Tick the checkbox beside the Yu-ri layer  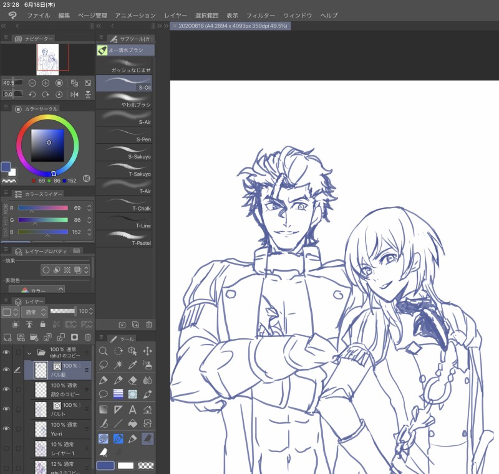point(19,429)
